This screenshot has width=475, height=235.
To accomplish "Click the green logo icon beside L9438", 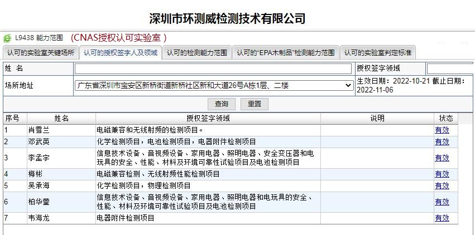I will click(7, 38).
